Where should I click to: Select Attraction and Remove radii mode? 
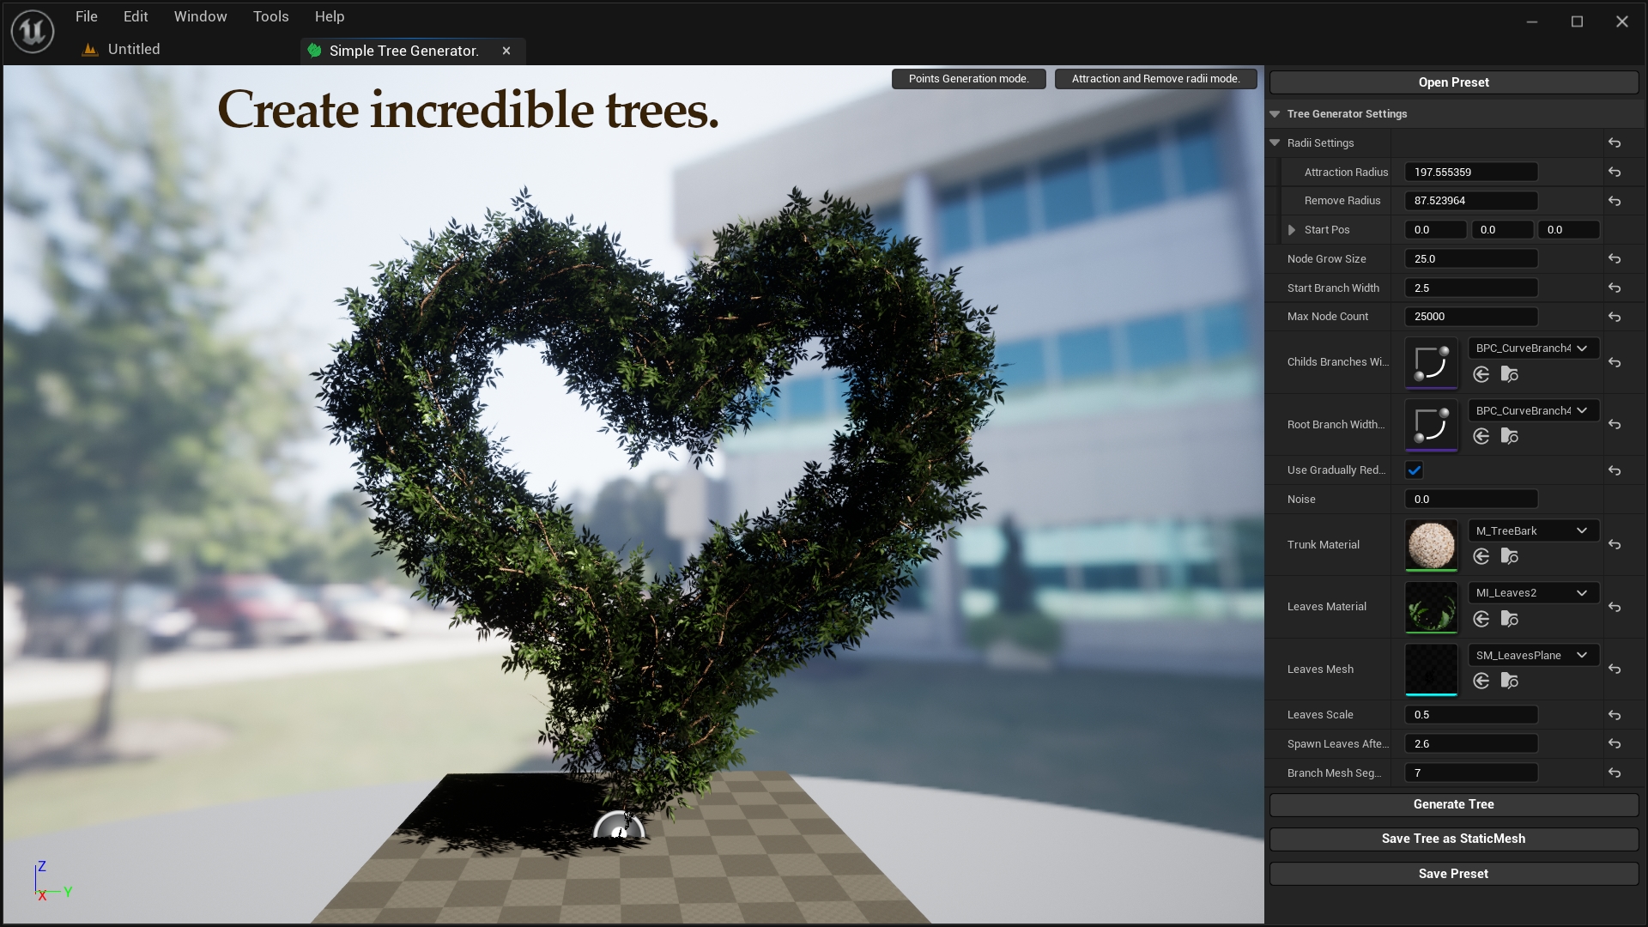click(x=1154, y=78)
